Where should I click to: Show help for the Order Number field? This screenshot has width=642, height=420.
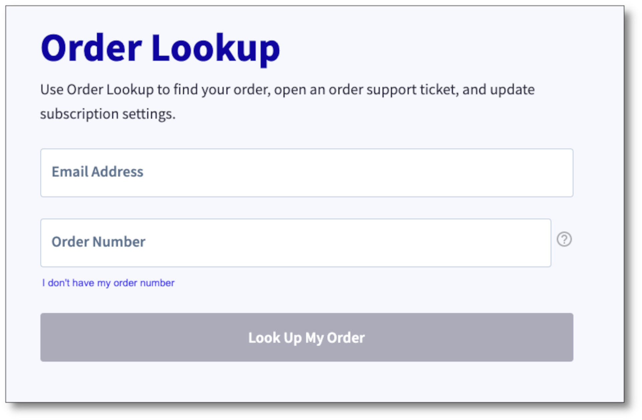point(564,239)
